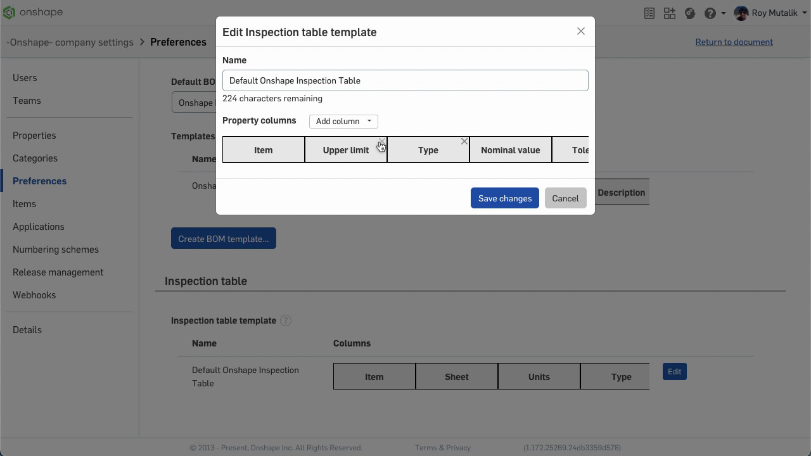Expand the Add column dropdown
Viewport: 811px width, 456px height.
point(343,122)
